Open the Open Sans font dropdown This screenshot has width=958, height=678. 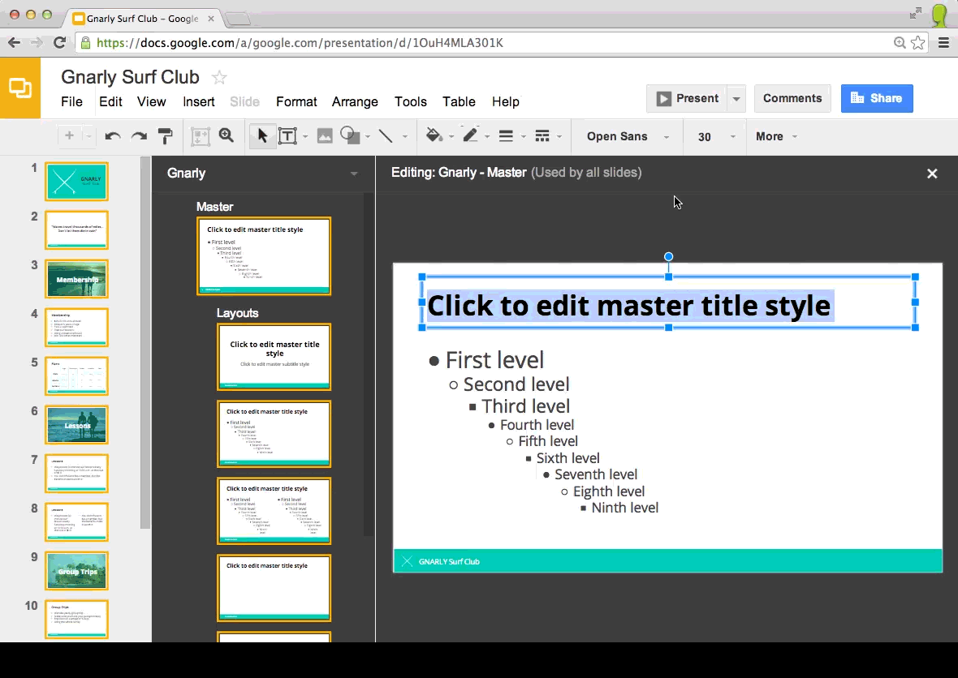[x=627, y=136]
